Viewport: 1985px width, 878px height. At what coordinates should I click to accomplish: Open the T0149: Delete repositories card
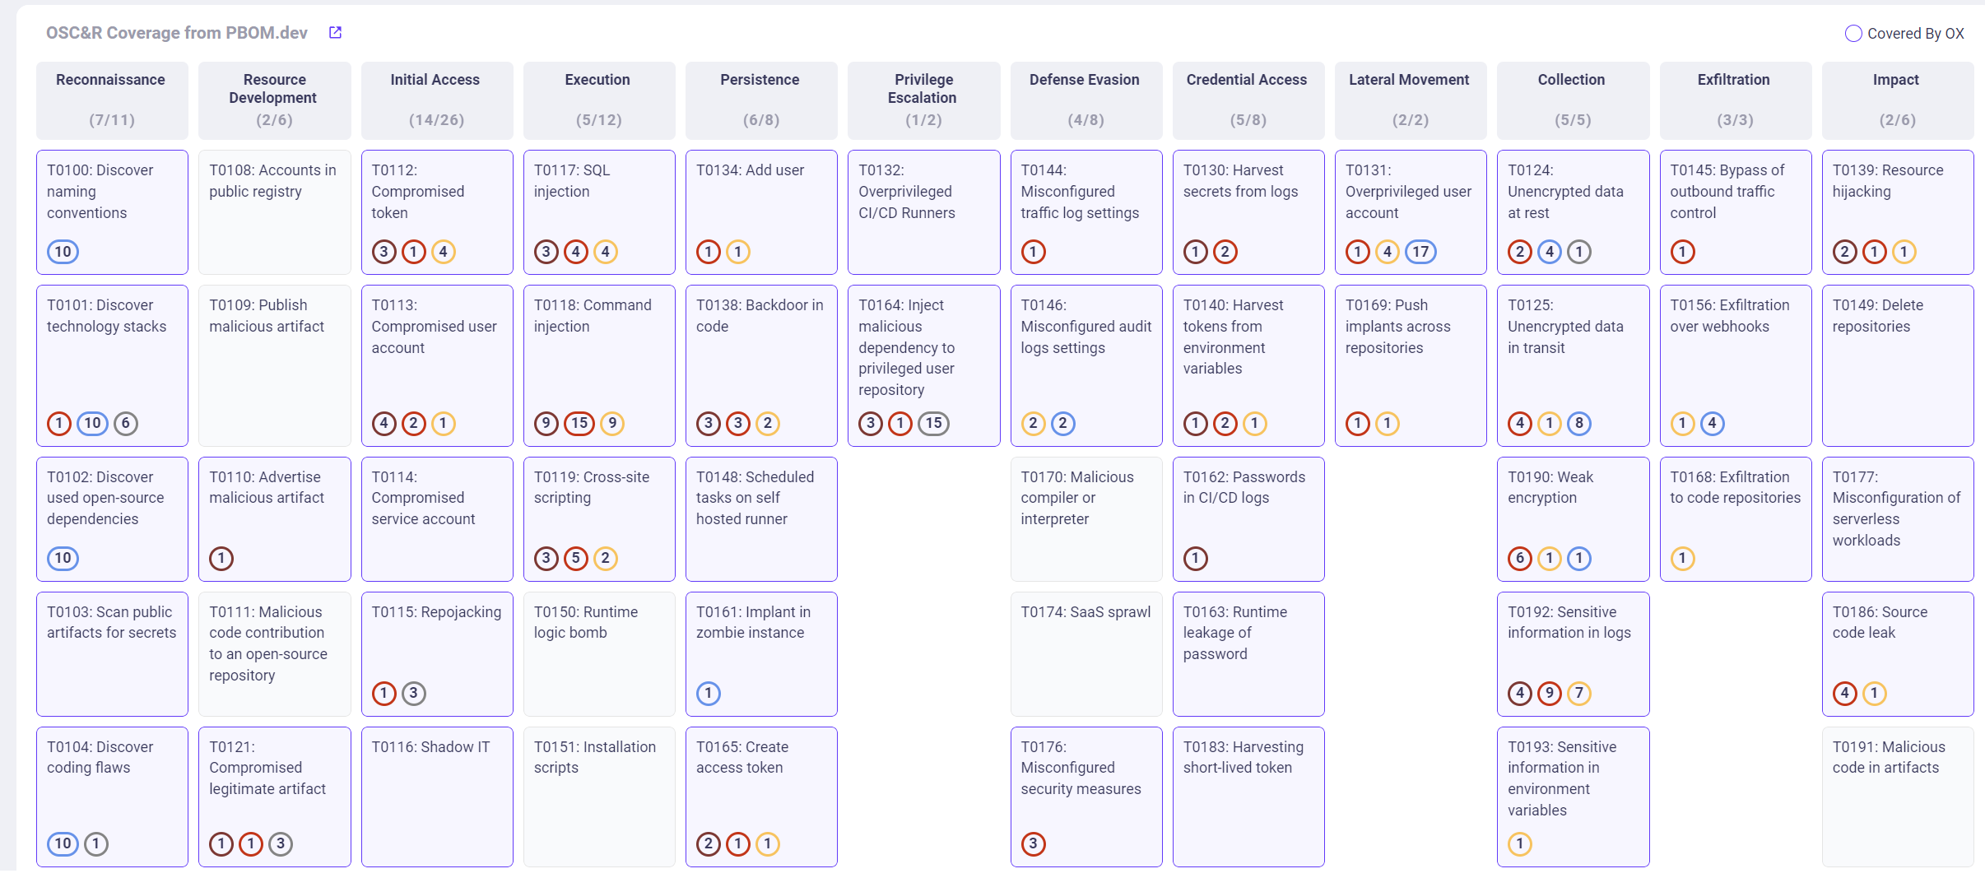click(x=1897, y=365)
